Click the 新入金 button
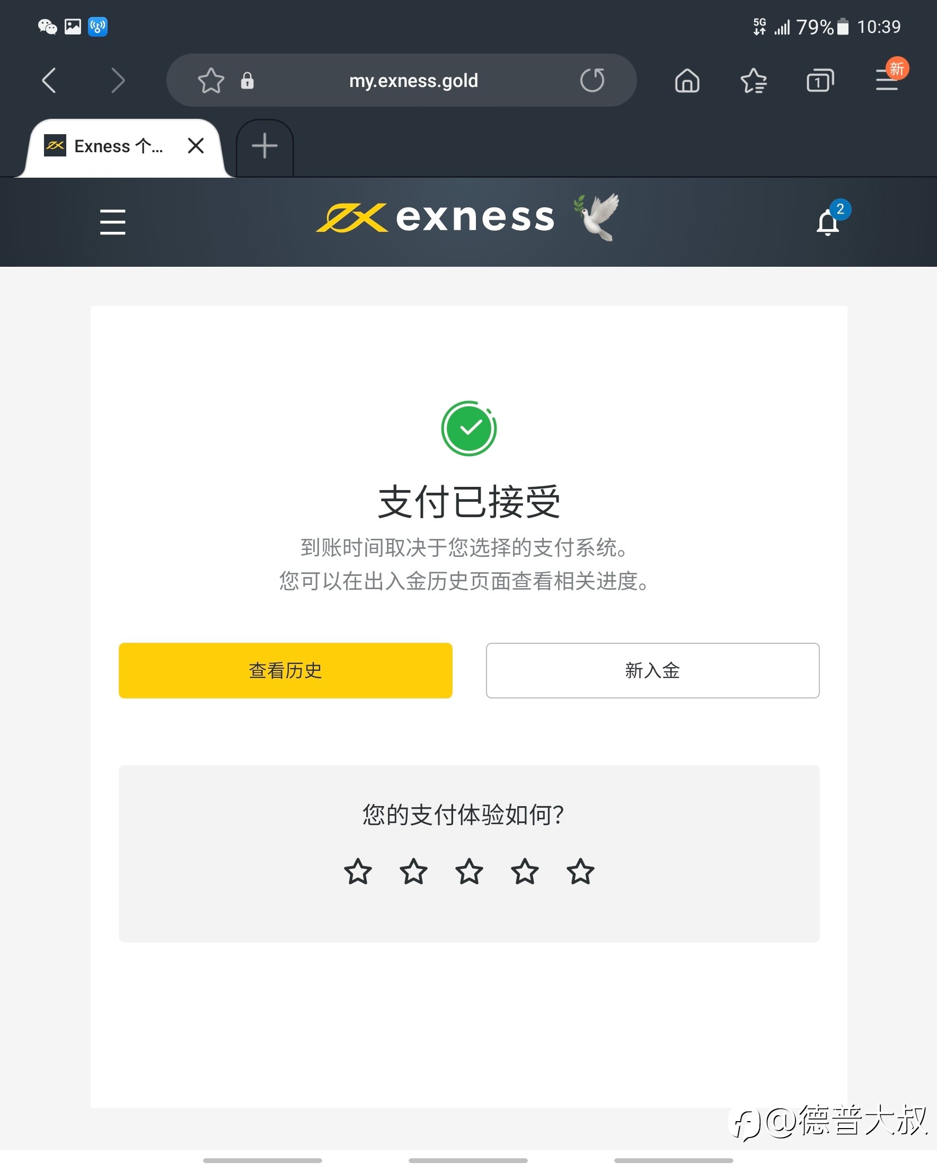Screen dimensions: 937x1171 [652, 670]
